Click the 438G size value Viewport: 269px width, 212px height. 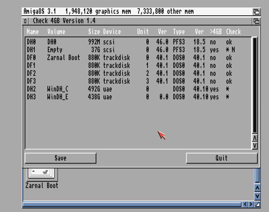tap(94, 97)
